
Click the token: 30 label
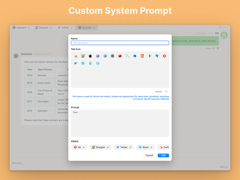tap(210, 48)
